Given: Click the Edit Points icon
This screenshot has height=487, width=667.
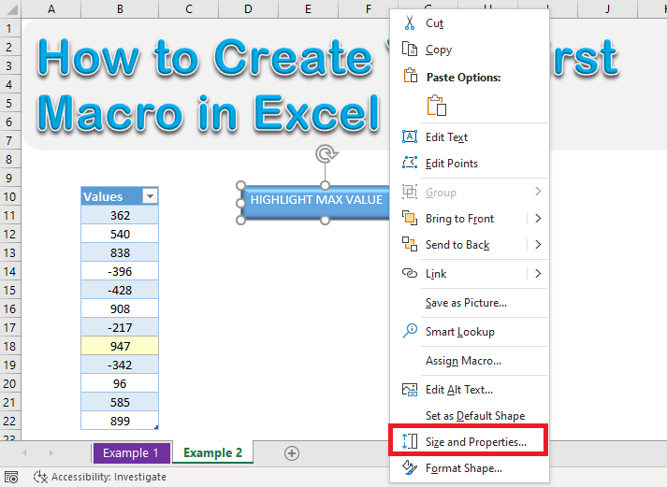Looking at the screenshot, I should (x=410, y=163).
